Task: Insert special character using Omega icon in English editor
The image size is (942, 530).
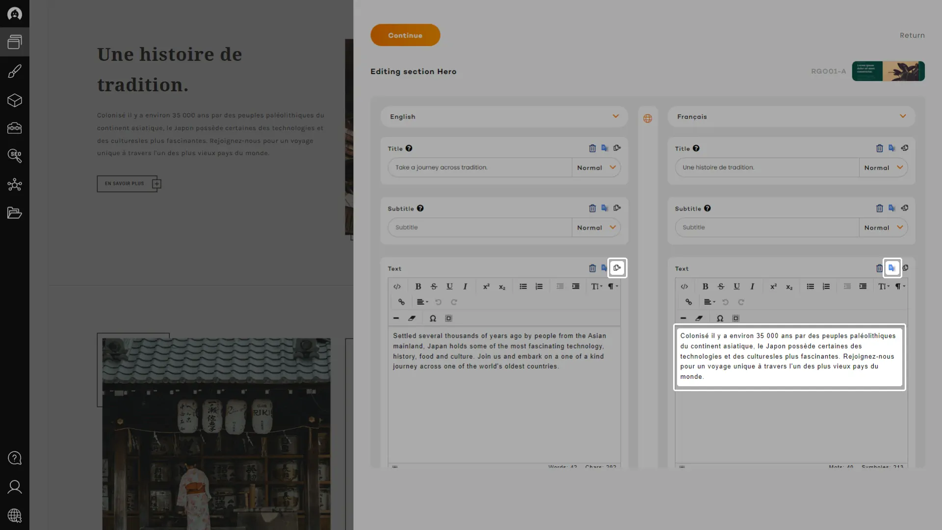Action: 433,318
